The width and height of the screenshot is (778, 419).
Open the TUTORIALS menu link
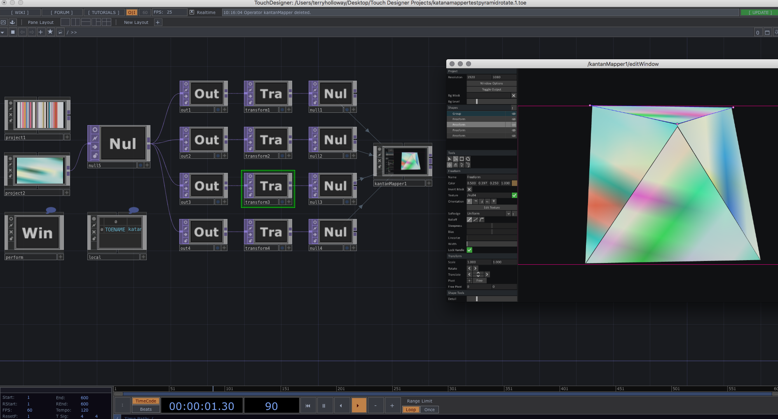coord(103,12)
